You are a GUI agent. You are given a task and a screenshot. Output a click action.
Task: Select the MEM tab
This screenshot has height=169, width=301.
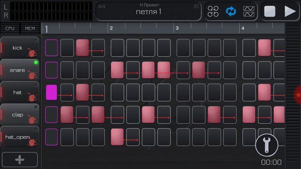(30, 28)
